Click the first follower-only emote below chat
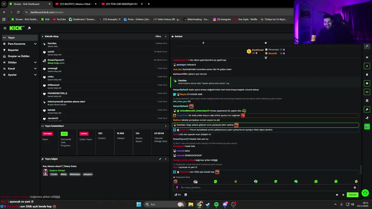 176,181
